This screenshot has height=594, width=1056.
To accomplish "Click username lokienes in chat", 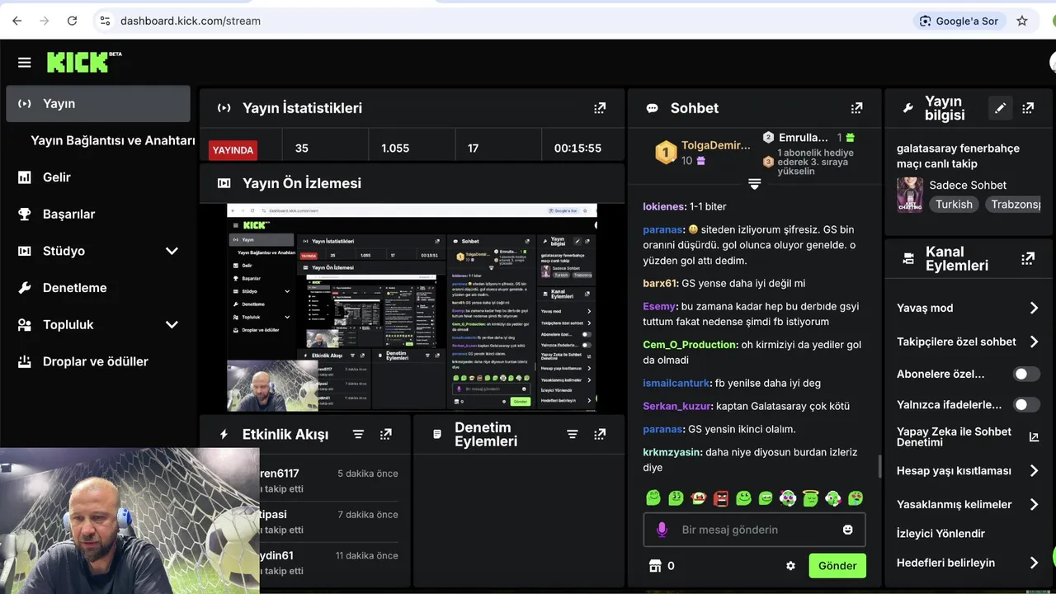I will 664,206.
